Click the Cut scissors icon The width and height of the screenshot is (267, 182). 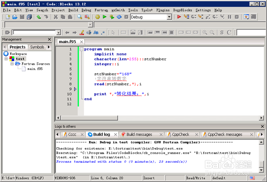[57, 17]
